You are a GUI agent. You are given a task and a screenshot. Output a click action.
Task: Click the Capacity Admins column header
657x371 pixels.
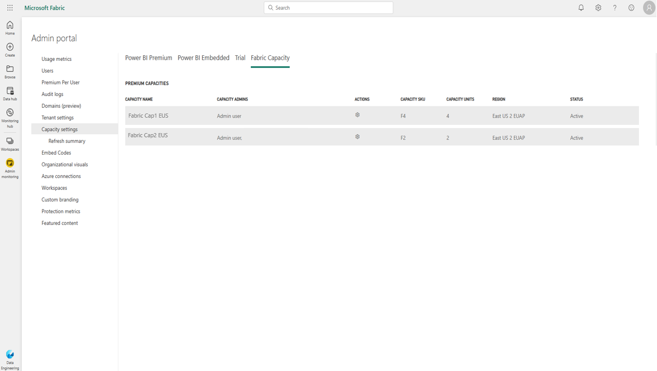pyautogui.click(x=232, y=99)
